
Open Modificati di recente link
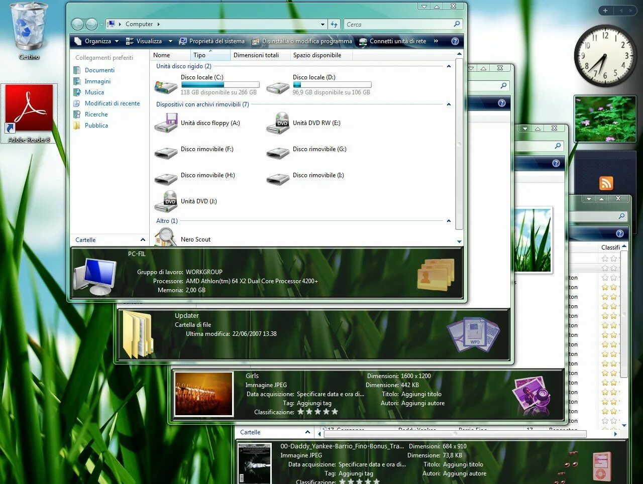click(x=112, y=103)
